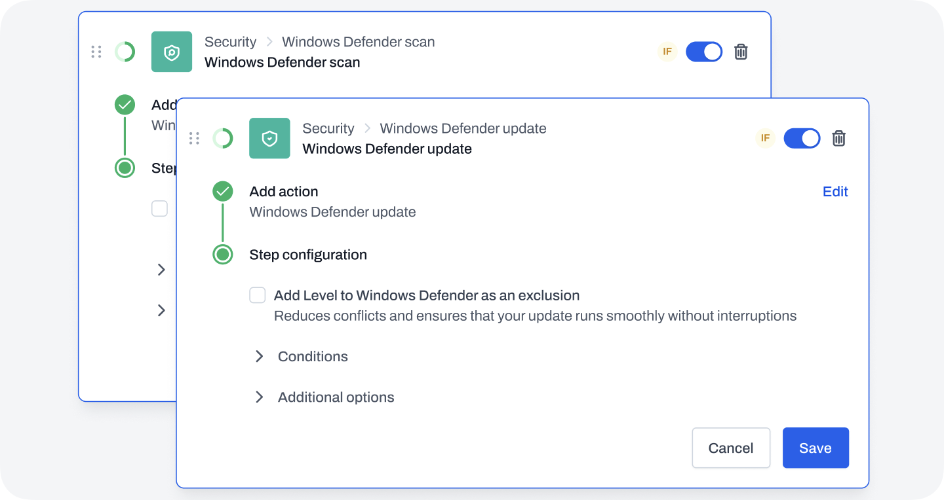Disable the Windows Defender update toggle

[x=802, y=138]
